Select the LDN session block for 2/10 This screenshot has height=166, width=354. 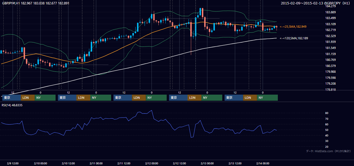[x=83, y=98]
